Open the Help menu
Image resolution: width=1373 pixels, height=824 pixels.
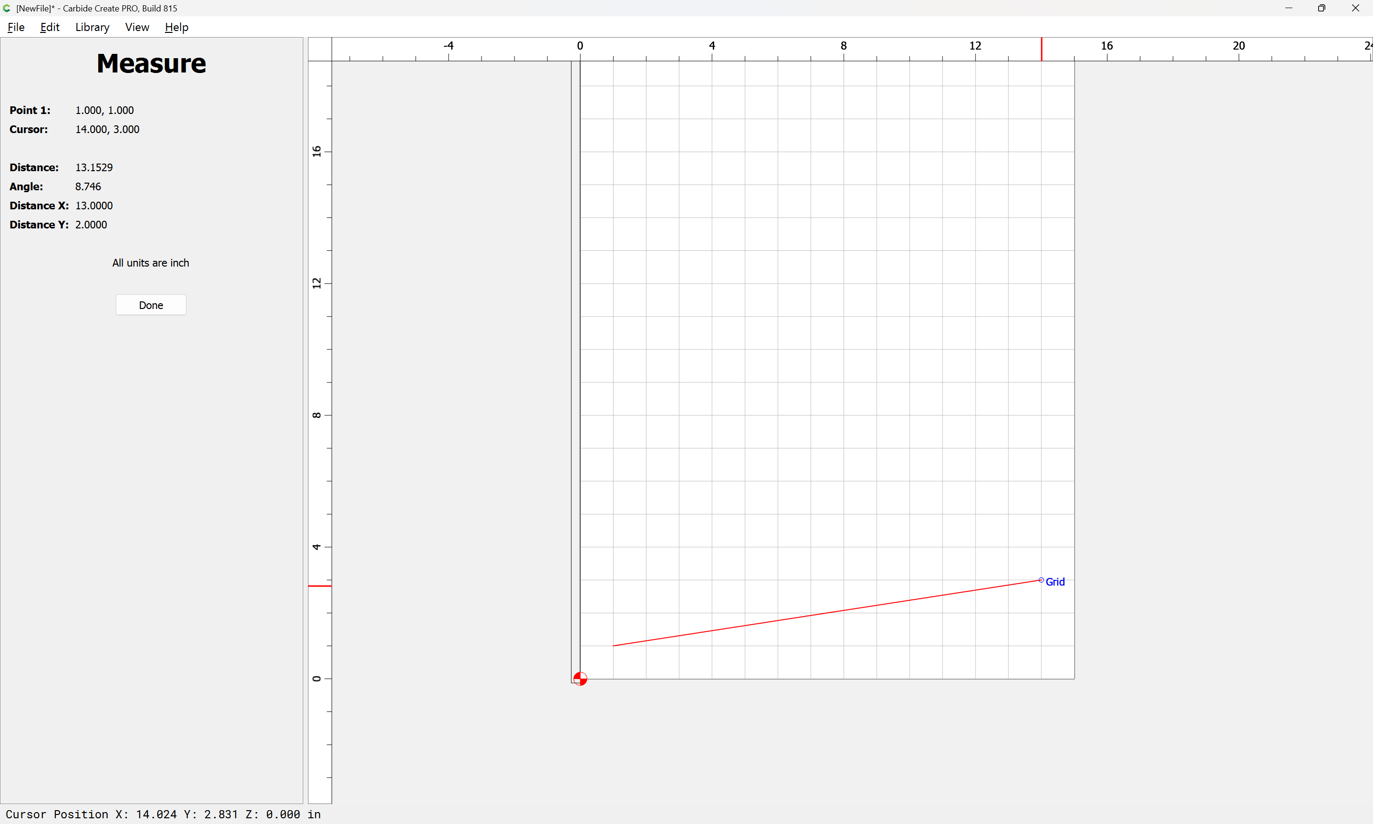click(x=176, y=27)
